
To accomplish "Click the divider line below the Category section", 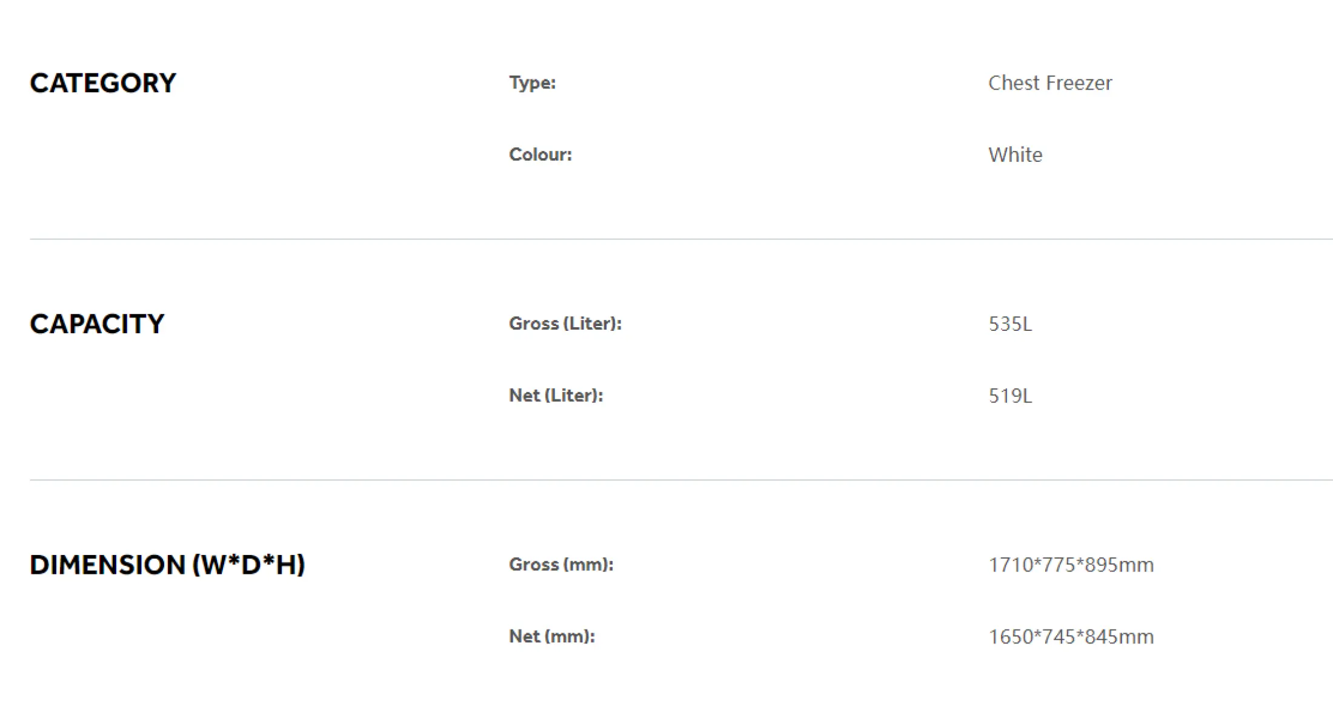I will point(681,239).
